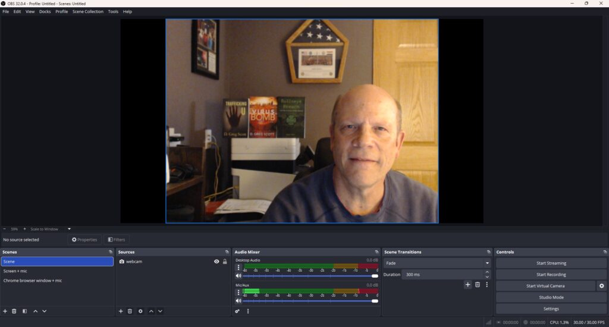Move source up in Sources list
This screenshot has height=327, width=609.
pyautogui.click(x=151, y=311)
